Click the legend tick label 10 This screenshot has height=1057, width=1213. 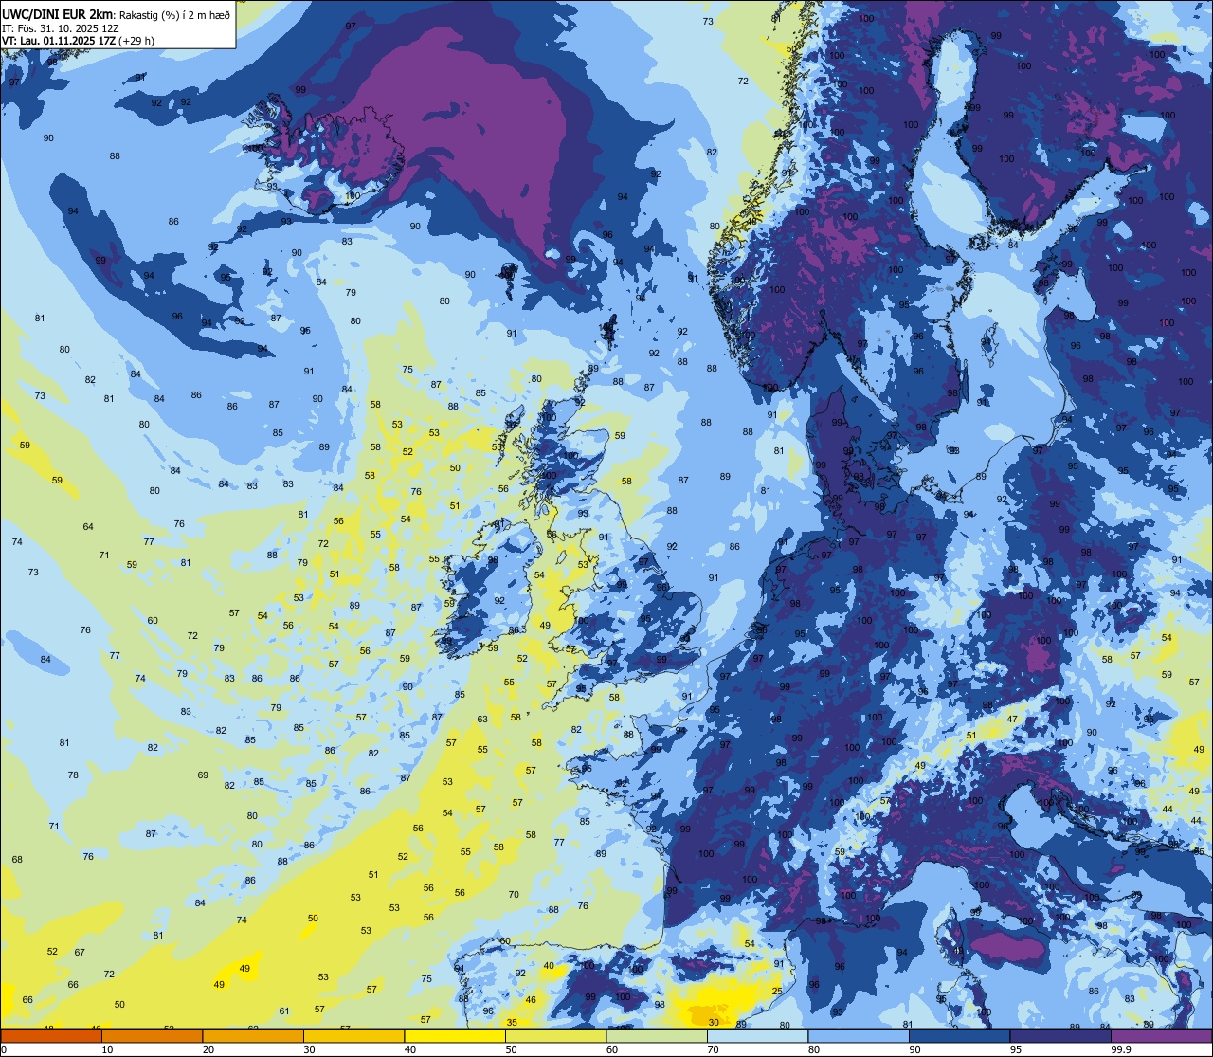click(107, 1049)
